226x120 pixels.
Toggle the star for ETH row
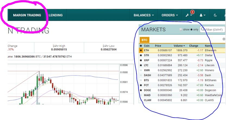click(141, 50)
